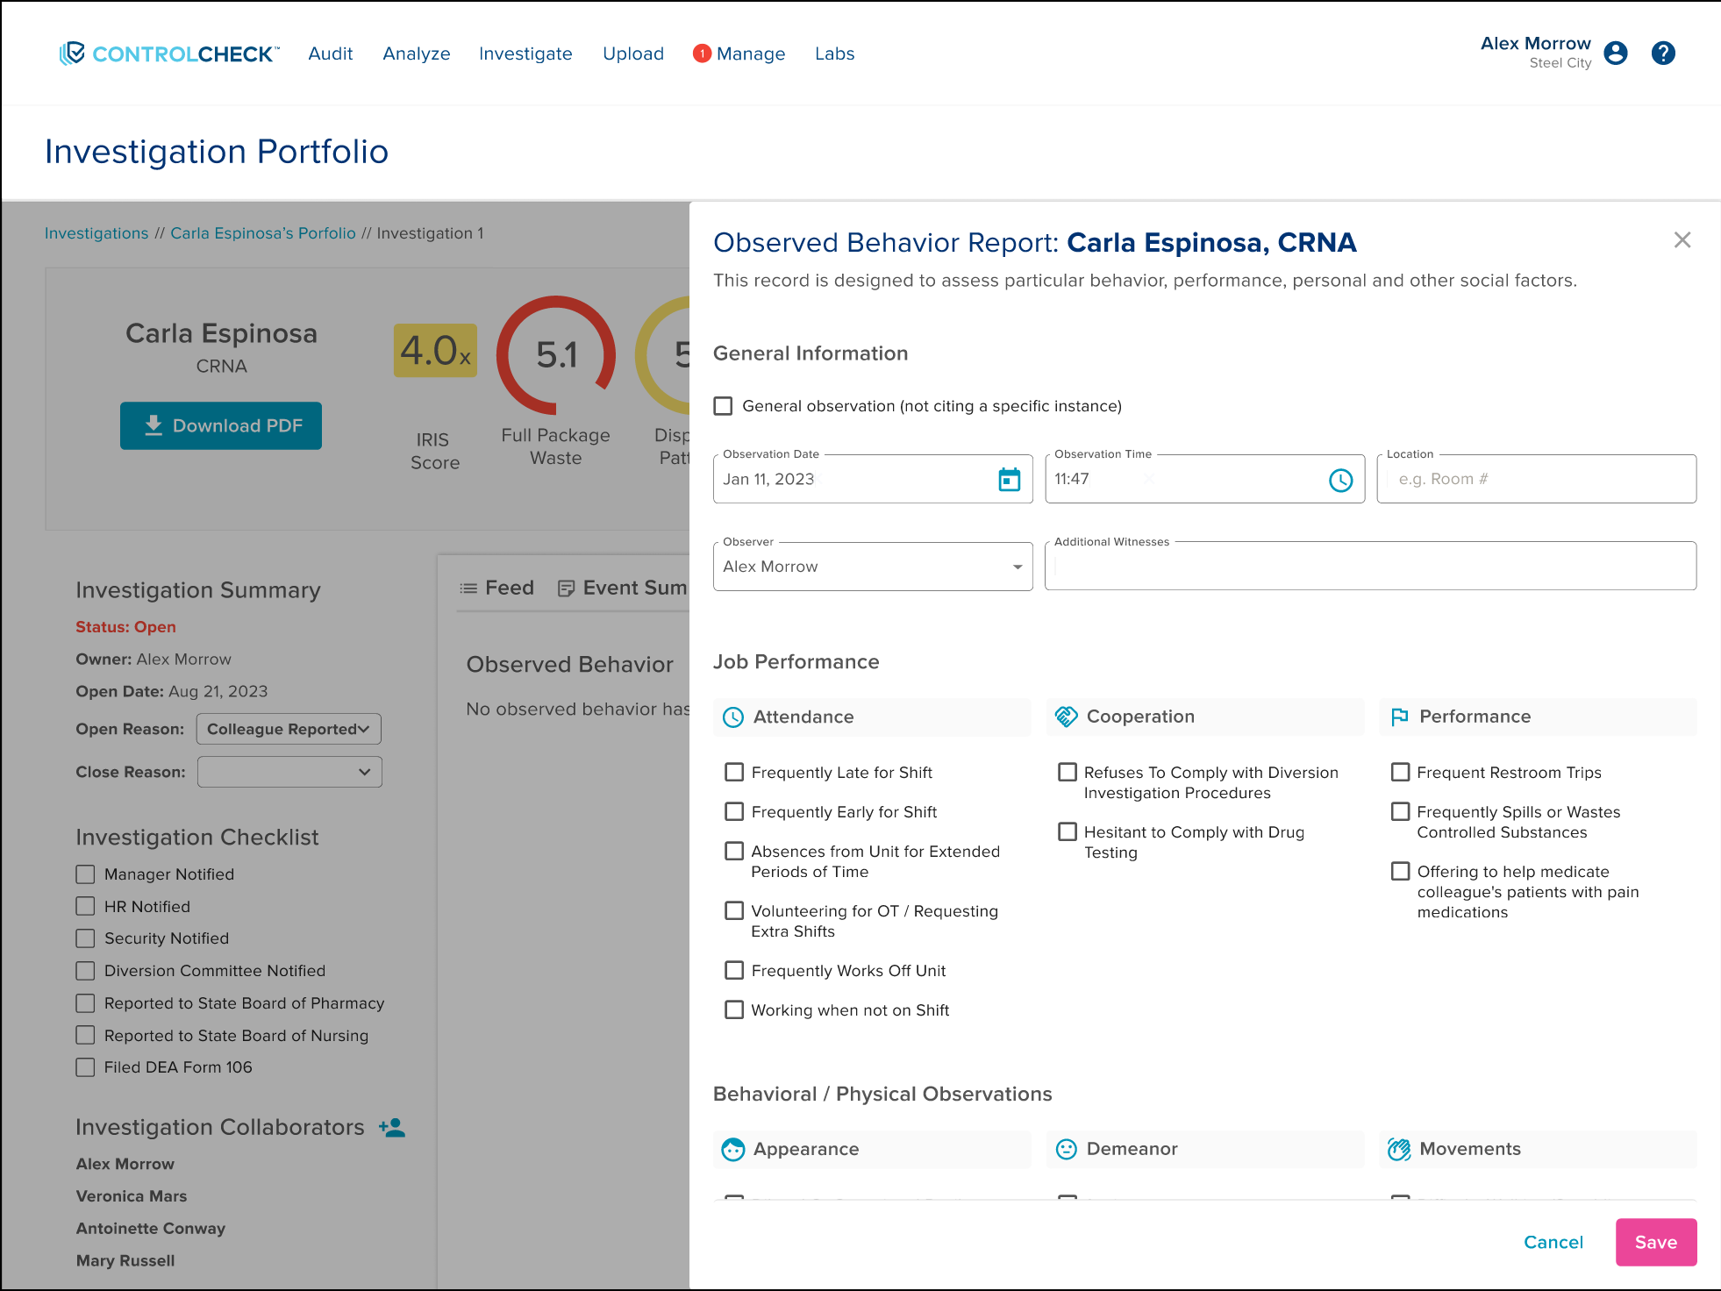
Task: Switch to the Feed tab
Action: point(497,588)
